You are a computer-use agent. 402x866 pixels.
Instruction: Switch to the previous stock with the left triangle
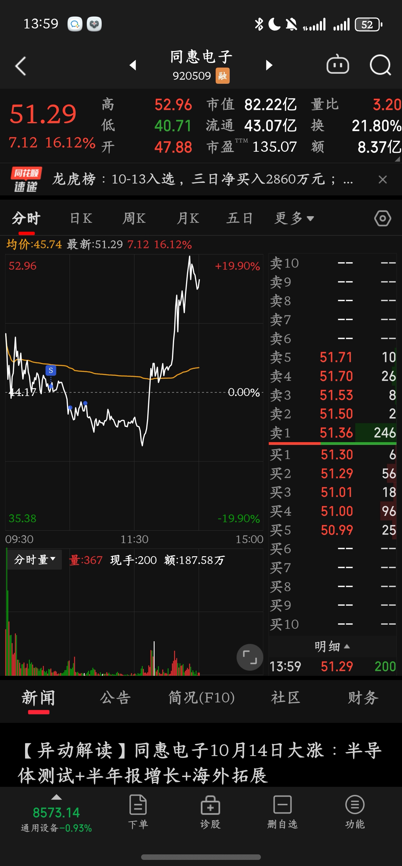(133, 65)
